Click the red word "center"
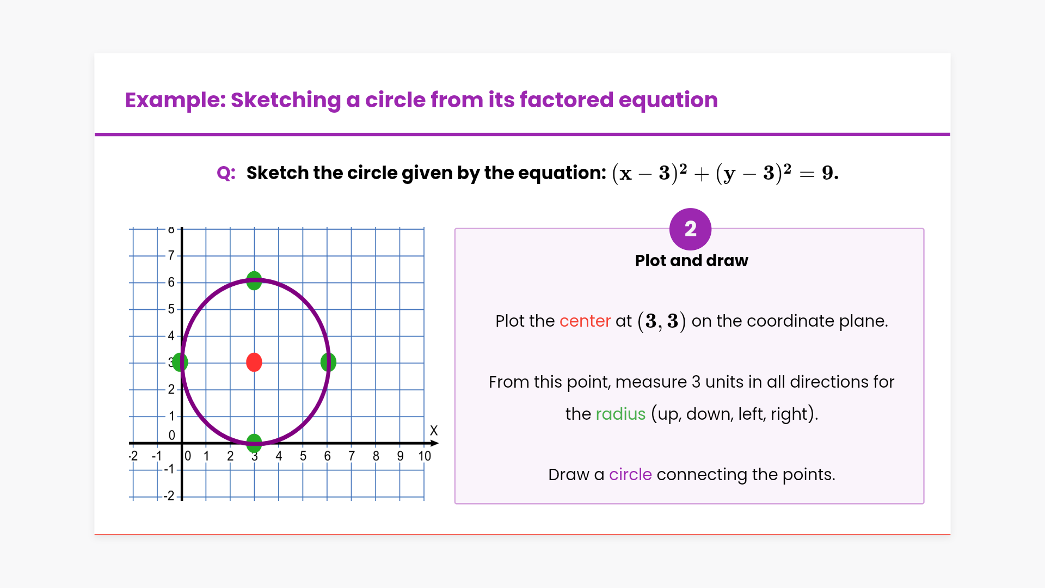Image resolution: width=1045 pixels, height=588 pixels. coord(585,321)
